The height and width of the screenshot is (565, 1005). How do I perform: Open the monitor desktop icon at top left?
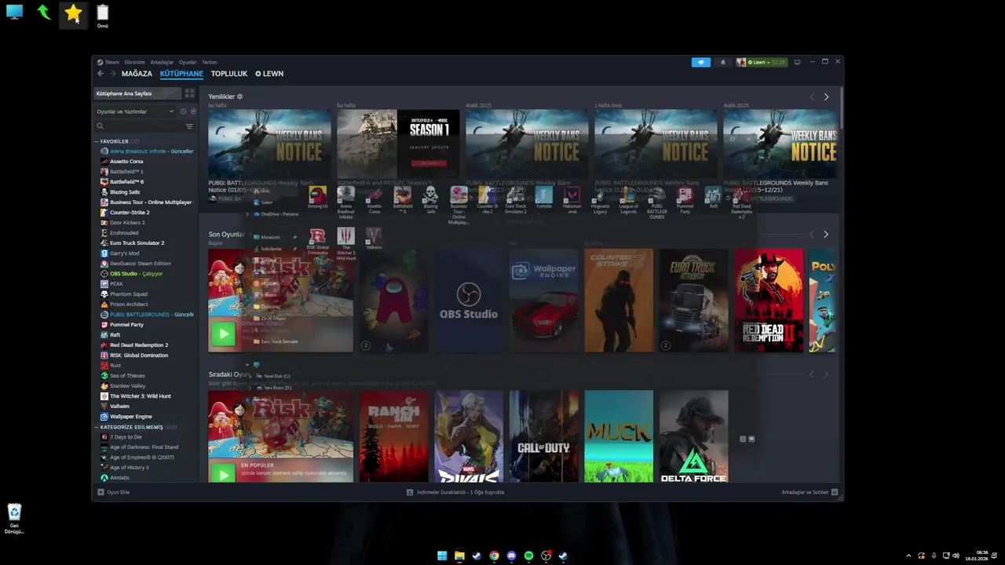pyautogui.click(x=14, y=12)
